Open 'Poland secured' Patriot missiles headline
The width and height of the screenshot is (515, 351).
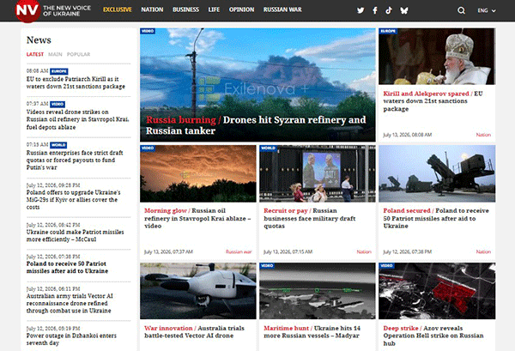[436, 218]
